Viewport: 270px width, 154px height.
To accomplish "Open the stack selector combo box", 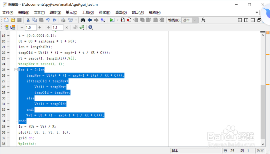I will pos(189,20).
